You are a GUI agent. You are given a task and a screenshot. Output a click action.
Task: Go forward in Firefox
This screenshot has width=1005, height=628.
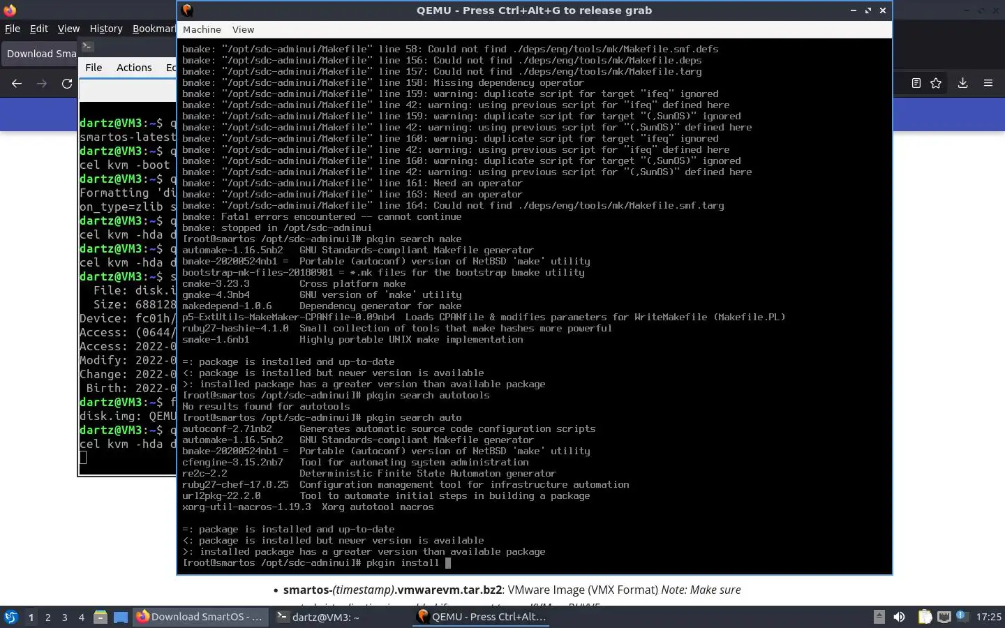(42, 83)
